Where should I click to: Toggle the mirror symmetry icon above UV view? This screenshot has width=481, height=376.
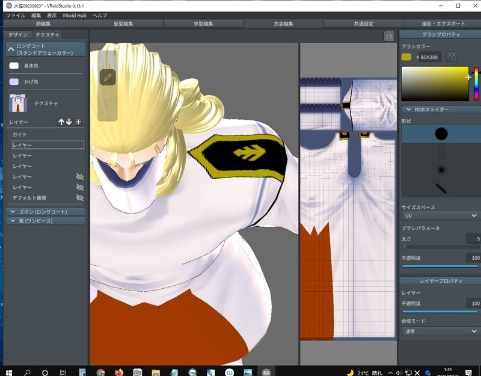(389, 36)
